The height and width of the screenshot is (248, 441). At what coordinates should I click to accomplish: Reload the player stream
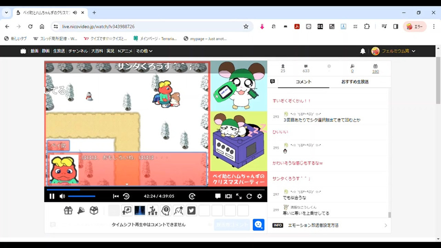(249, 196)
